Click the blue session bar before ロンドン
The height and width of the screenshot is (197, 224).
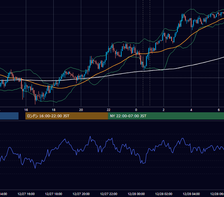(x=9, y=116)
